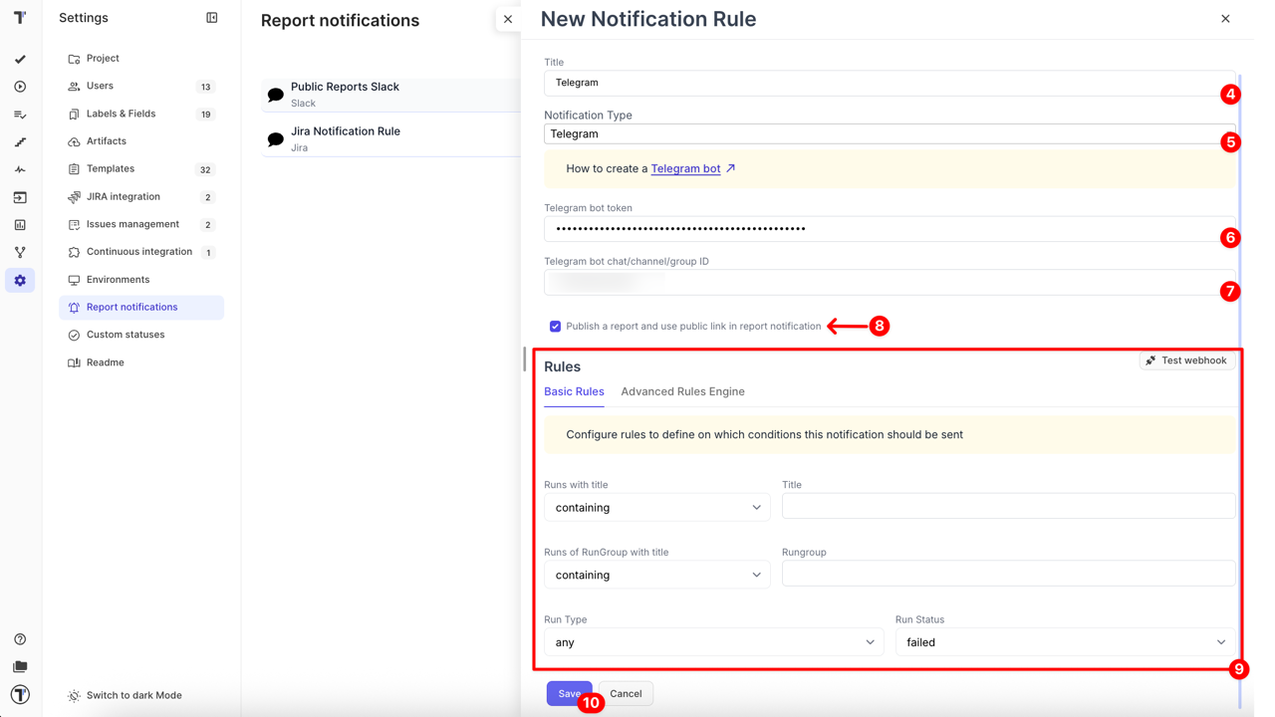
Task: Select the branching icon in the sidebar
Action: [x=20, y=253]
